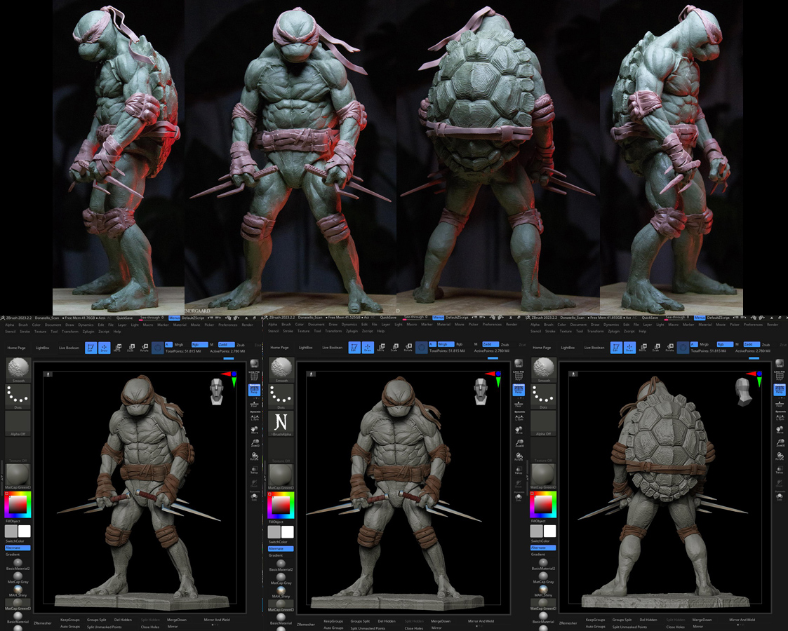Click Mirror And Weld in left window
The width and height of the screenshot is (788, 631).
click(217, 620)
